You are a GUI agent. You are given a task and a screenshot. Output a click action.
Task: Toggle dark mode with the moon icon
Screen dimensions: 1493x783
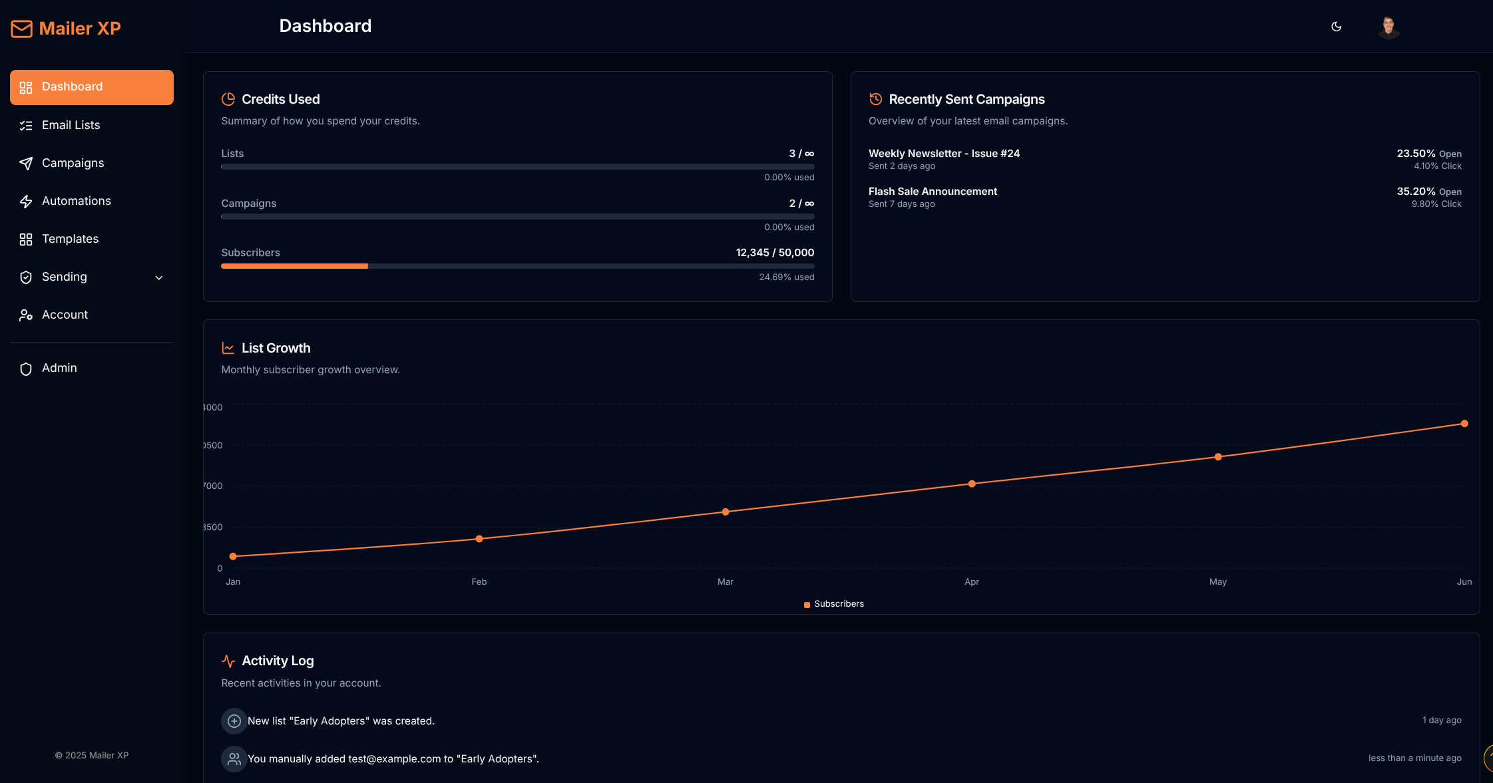point(1337,27)
